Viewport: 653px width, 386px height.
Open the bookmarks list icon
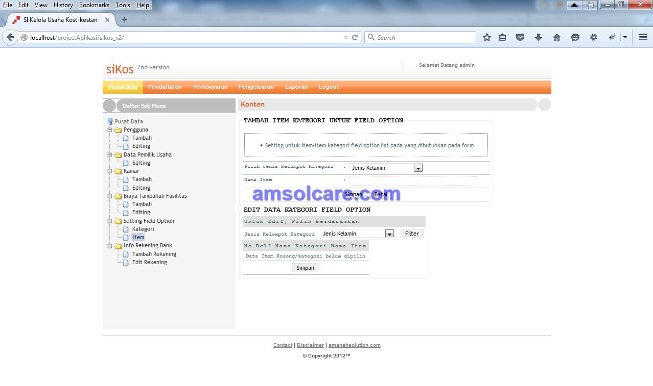coord(502,37)
